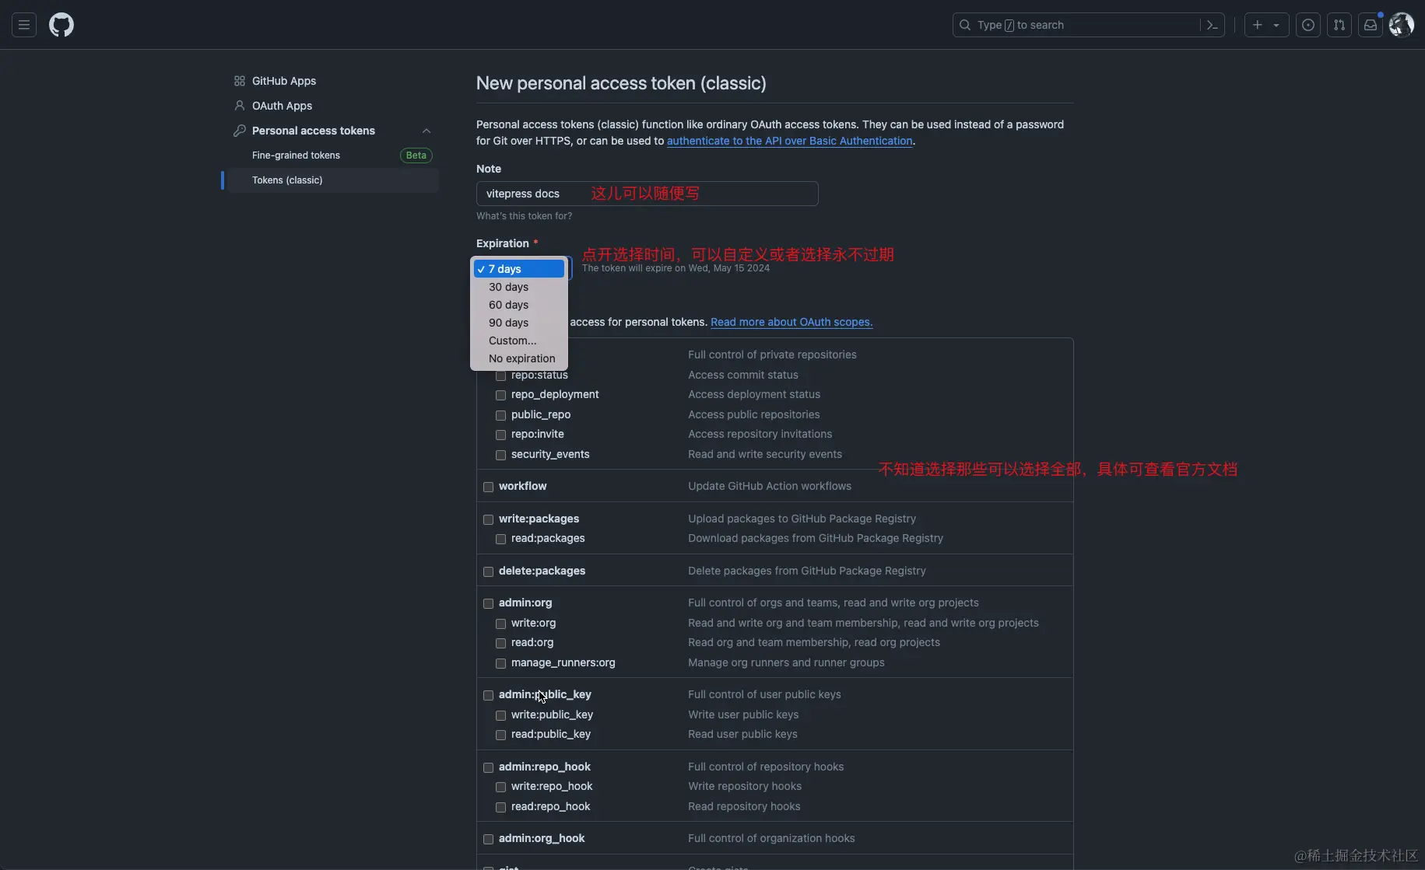Enable the admin:repo_hook scope checkbox
The width and height of the screenshot is (1425, 870).
pos(488,767)
